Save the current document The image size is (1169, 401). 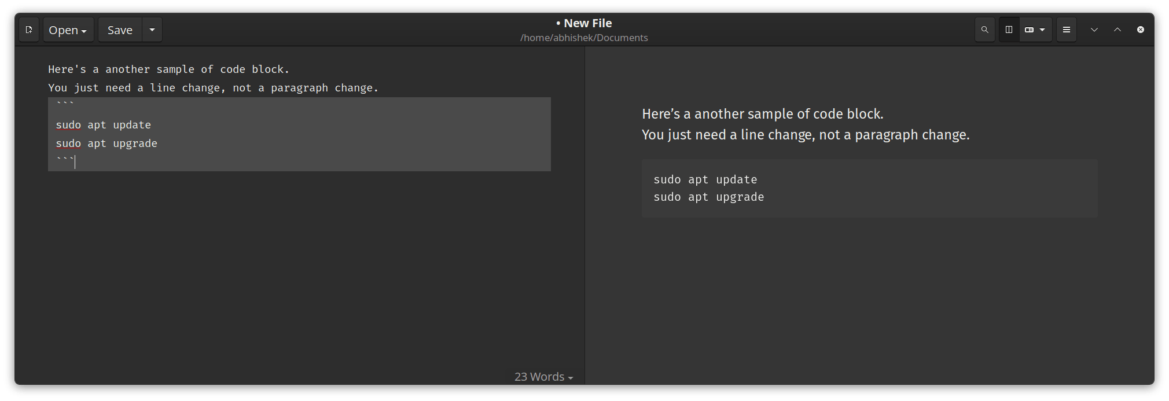[120, 30]
